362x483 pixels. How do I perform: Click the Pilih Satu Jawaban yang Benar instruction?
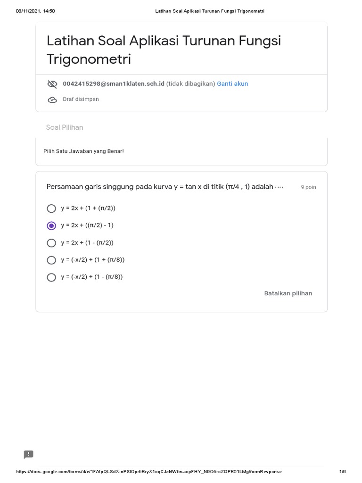(83, 151)
